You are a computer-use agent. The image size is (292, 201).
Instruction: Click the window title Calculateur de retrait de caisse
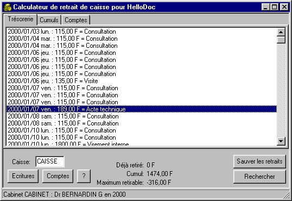(x=84, y=7)
